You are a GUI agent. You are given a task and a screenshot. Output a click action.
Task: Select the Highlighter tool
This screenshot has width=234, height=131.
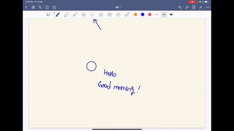[75, 15]
